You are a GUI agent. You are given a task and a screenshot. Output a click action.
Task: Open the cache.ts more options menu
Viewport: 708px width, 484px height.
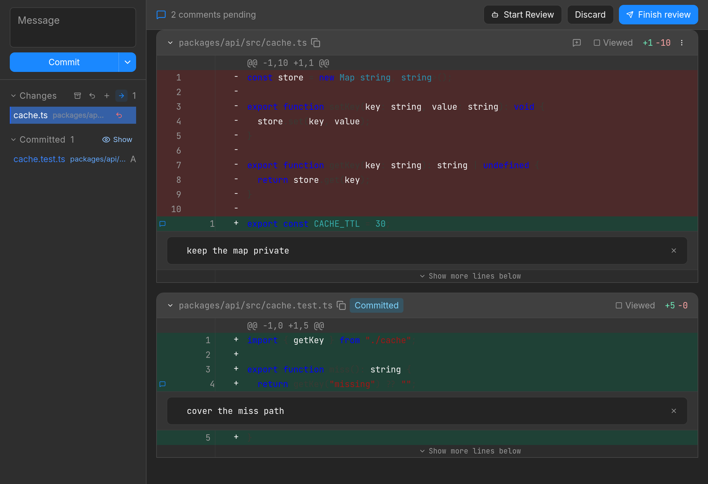[x=682, y=43]
